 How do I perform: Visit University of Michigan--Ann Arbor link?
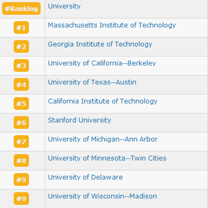(103, 139)
